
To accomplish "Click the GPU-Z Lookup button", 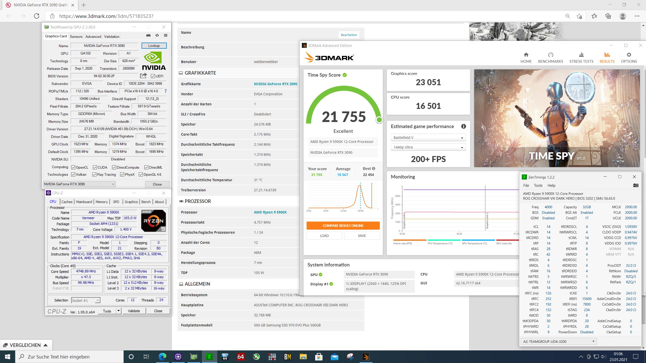I will click(154, 46).
